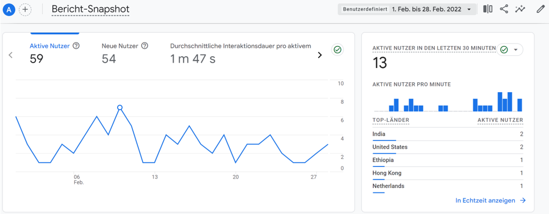Click the '27' date axis label
Screen dimensions: 549x214
pos(313,177)
